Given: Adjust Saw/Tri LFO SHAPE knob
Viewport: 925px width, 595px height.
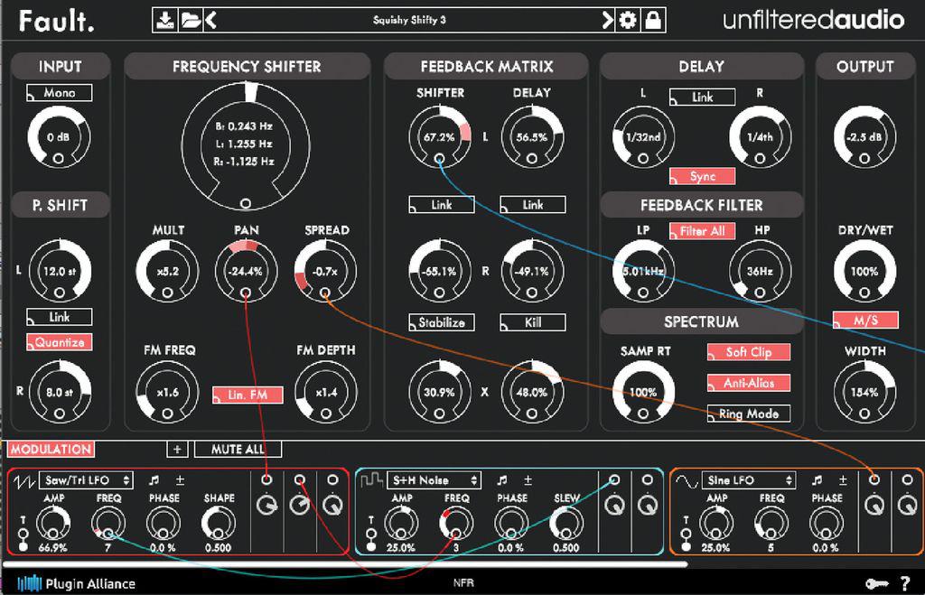Looking at the screenshot, I should 219,523.
